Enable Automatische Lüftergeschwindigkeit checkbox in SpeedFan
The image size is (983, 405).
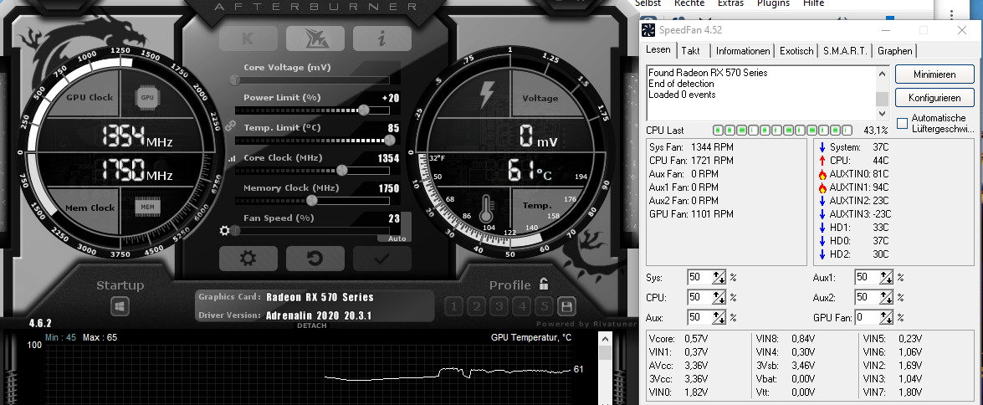tap(902, 124)
